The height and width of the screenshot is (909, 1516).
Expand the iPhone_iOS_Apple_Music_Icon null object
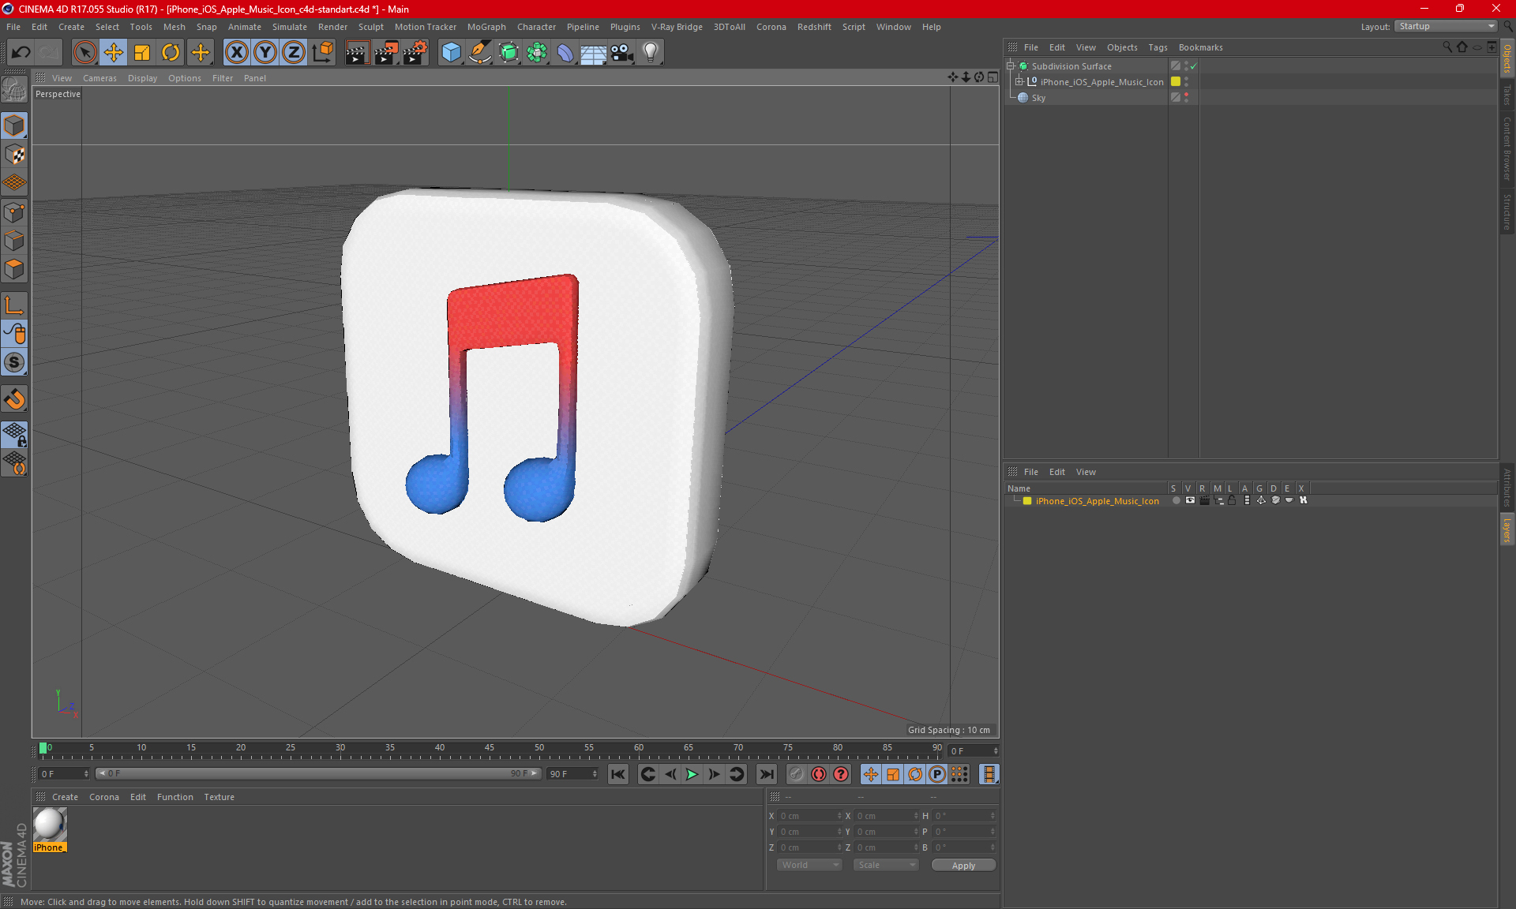click(1019, 82)
